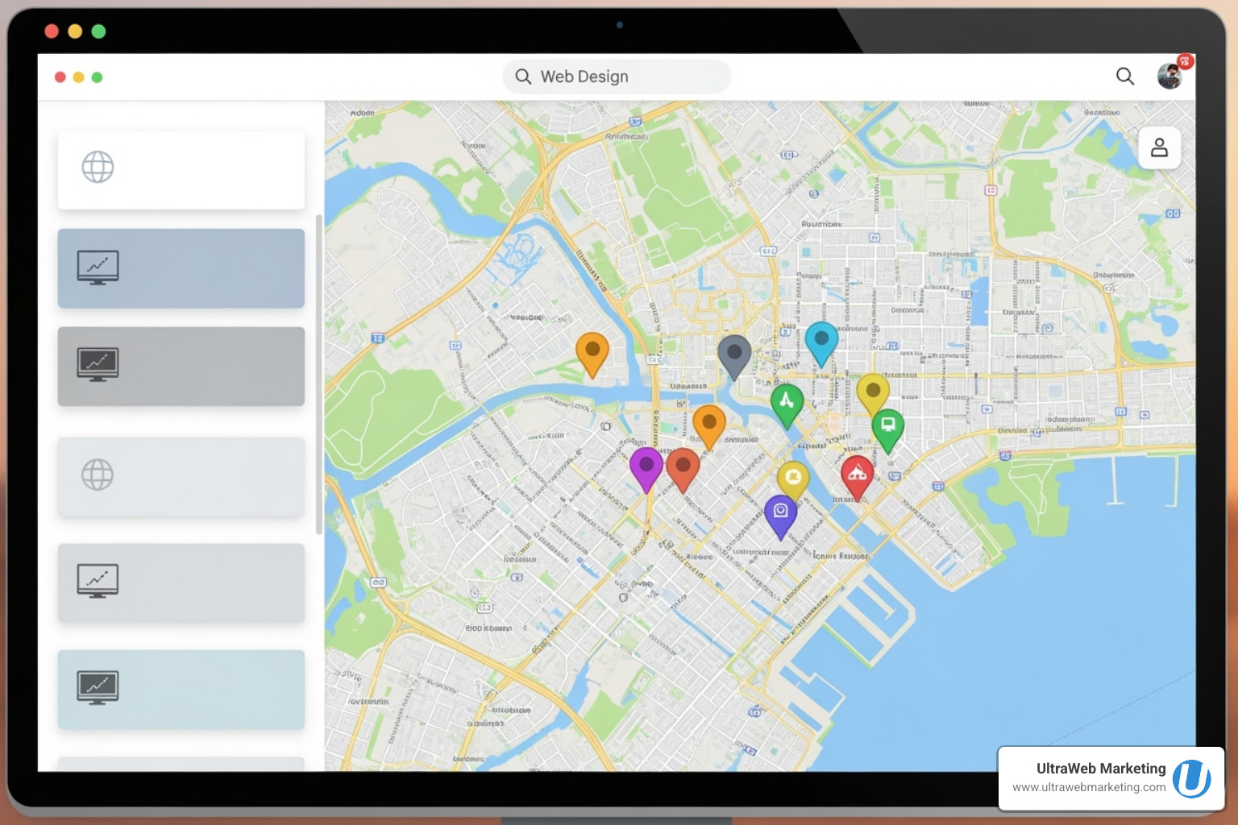The image size is (1238, 825).
Task: Click the red notification badge on the avatar
Action: [x=1183, y=60]
